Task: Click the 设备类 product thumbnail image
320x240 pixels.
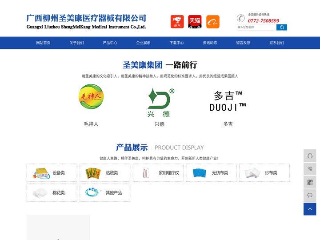Action: point(41,173)
